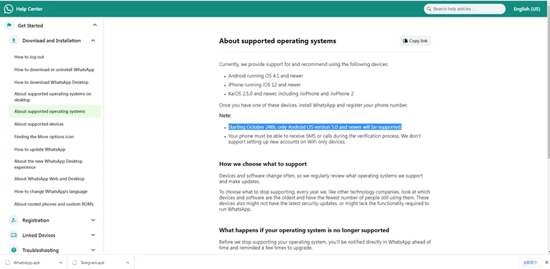Collapse the Get Started section chevron
The width and height of the screenshot is (550, 269).
(x=95, y=25)
